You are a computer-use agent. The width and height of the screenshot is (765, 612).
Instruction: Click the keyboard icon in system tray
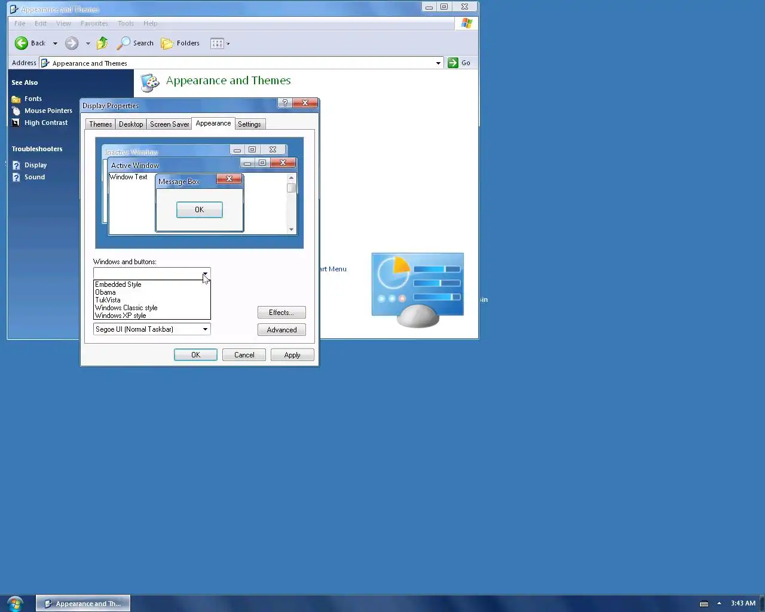[704, 604]
